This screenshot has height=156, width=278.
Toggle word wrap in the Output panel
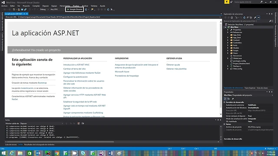tap(83, 123)
